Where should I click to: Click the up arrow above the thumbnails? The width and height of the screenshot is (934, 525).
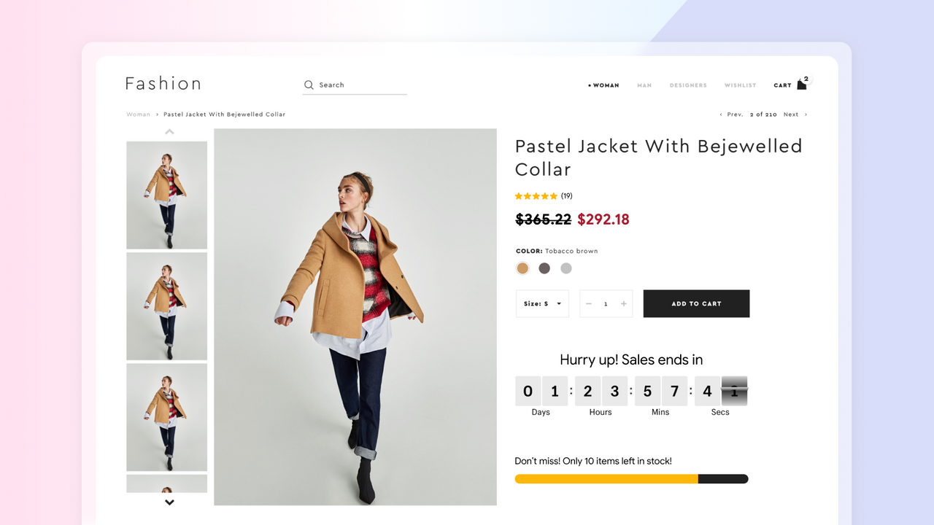pyautogui.click(x=169, y=131)
